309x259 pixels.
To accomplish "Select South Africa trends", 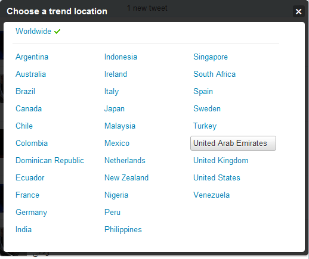I will (x=214, y=74).
